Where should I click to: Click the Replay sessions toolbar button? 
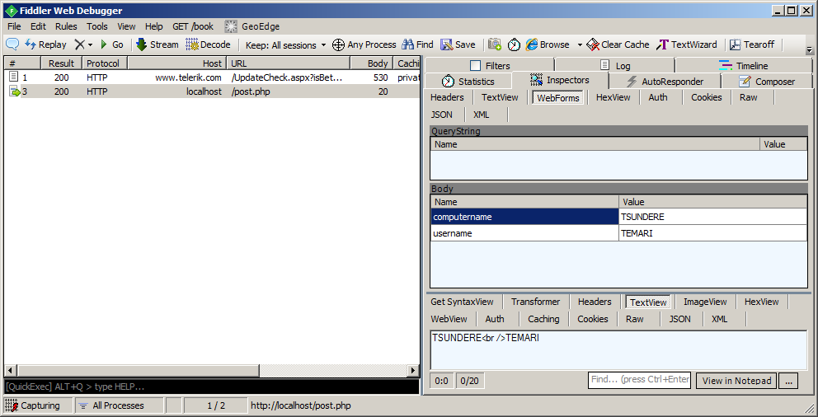pyautogui.click(x=45, y=45)
